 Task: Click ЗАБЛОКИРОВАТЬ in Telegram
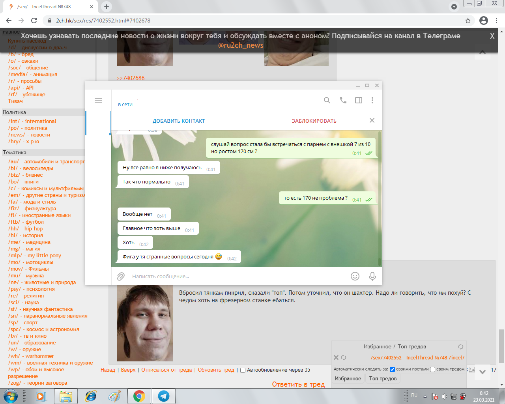314,121
